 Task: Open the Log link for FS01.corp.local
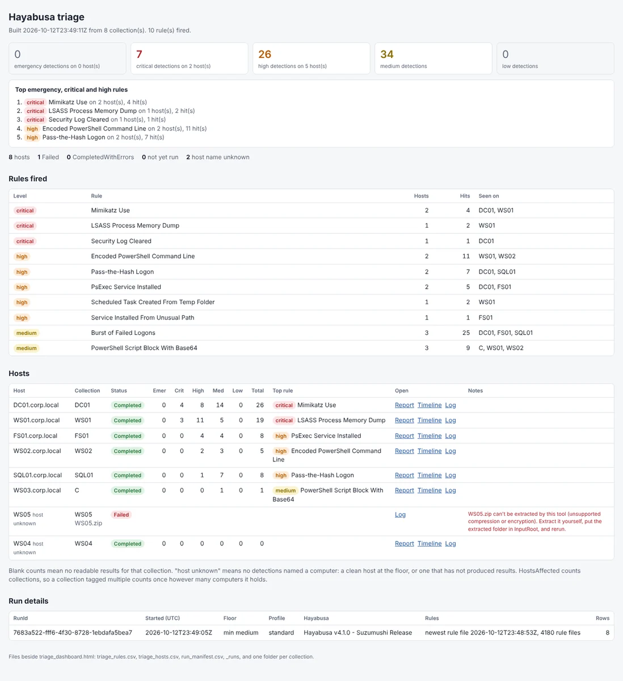pyautogui.click(x=451, y=436)
